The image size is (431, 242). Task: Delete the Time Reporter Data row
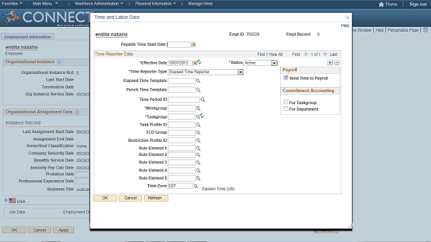337,63
